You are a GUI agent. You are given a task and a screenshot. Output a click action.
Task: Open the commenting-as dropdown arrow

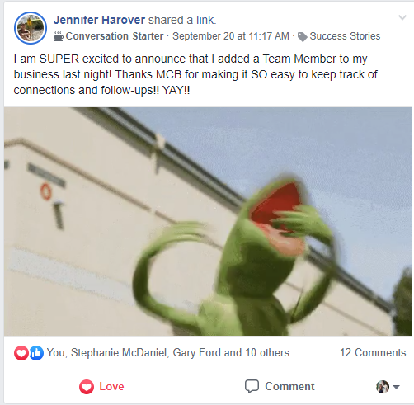coord(396,387)
